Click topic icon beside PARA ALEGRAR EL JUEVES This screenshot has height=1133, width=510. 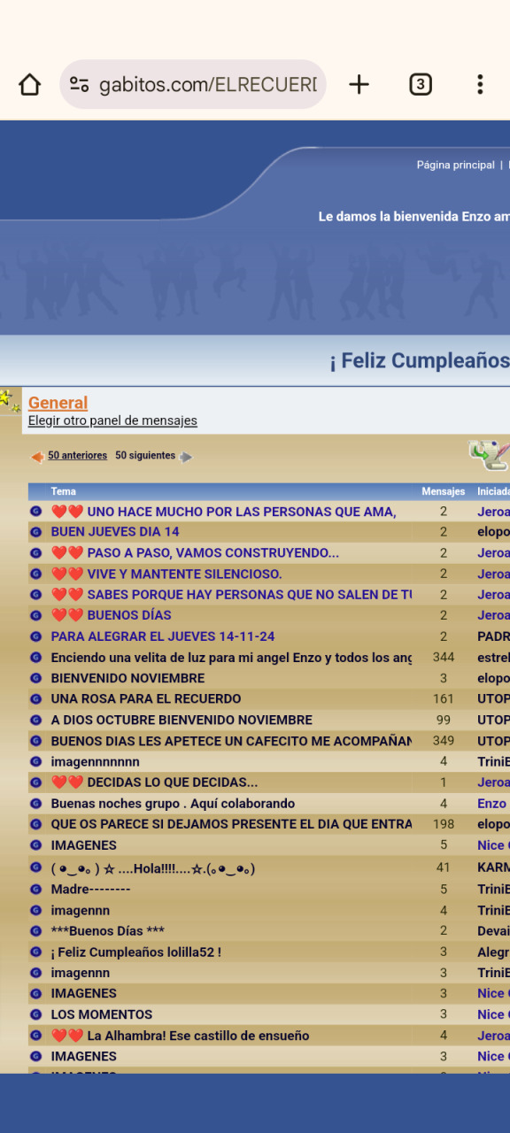point(35,636)
